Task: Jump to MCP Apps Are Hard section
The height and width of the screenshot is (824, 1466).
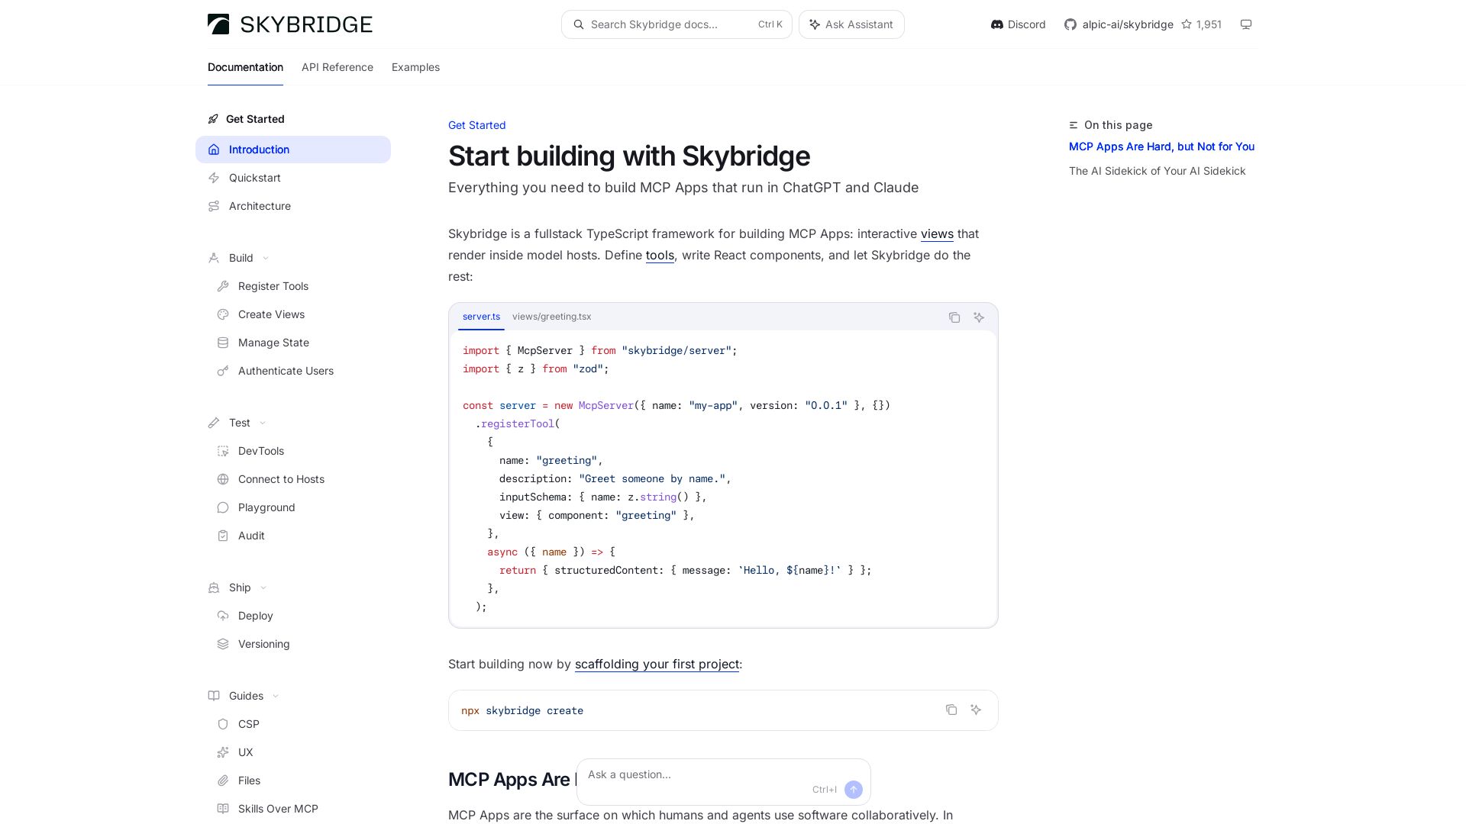Action: coord(1161,146)
